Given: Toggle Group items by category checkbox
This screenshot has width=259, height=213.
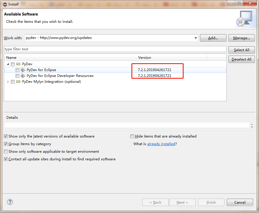Looking at the screenshot, I should pos(6,144).
